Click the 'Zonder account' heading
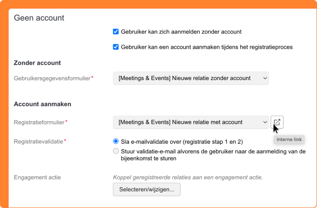Image resolution: width=317 pixels, height=208 pixels. click(38, 63)
